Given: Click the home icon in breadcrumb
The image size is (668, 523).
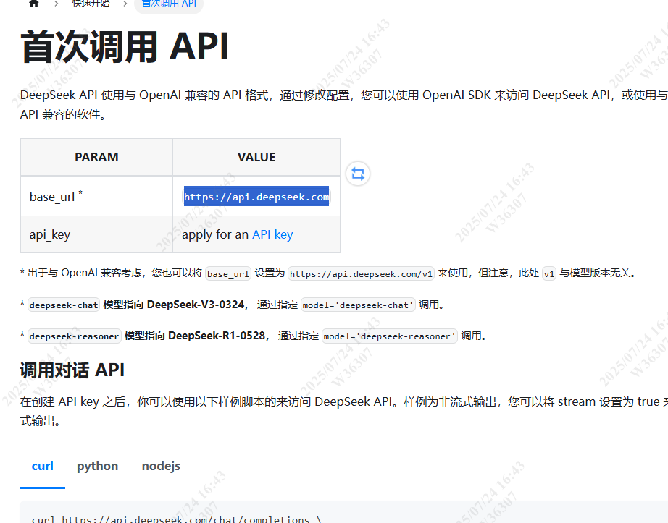Looking at the screenshot, I should click(33, 4).
